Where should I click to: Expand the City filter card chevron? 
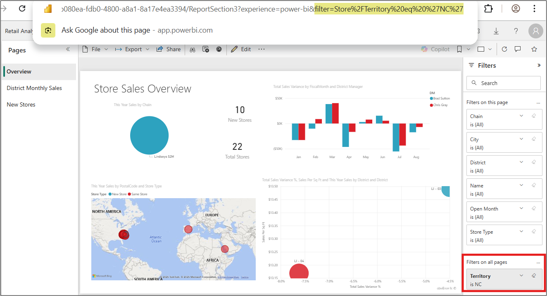(x=521, y=139)
